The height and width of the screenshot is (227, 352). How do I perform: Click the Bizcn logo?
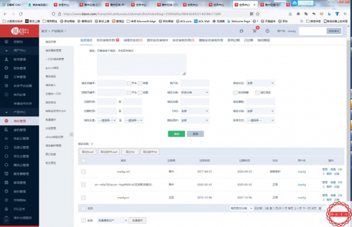[19, 31]
